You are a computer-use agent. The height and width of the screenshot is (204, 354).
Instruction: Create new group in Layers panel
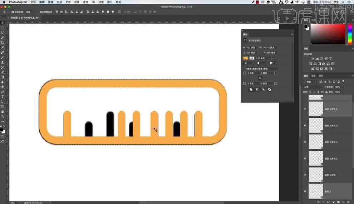click(x=338, y=202)
